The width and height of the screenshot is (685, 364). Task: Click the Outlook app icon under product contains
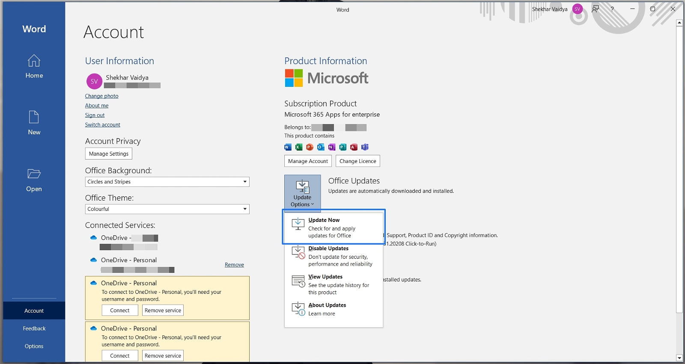pyautogui.click(x=321, y=147)
